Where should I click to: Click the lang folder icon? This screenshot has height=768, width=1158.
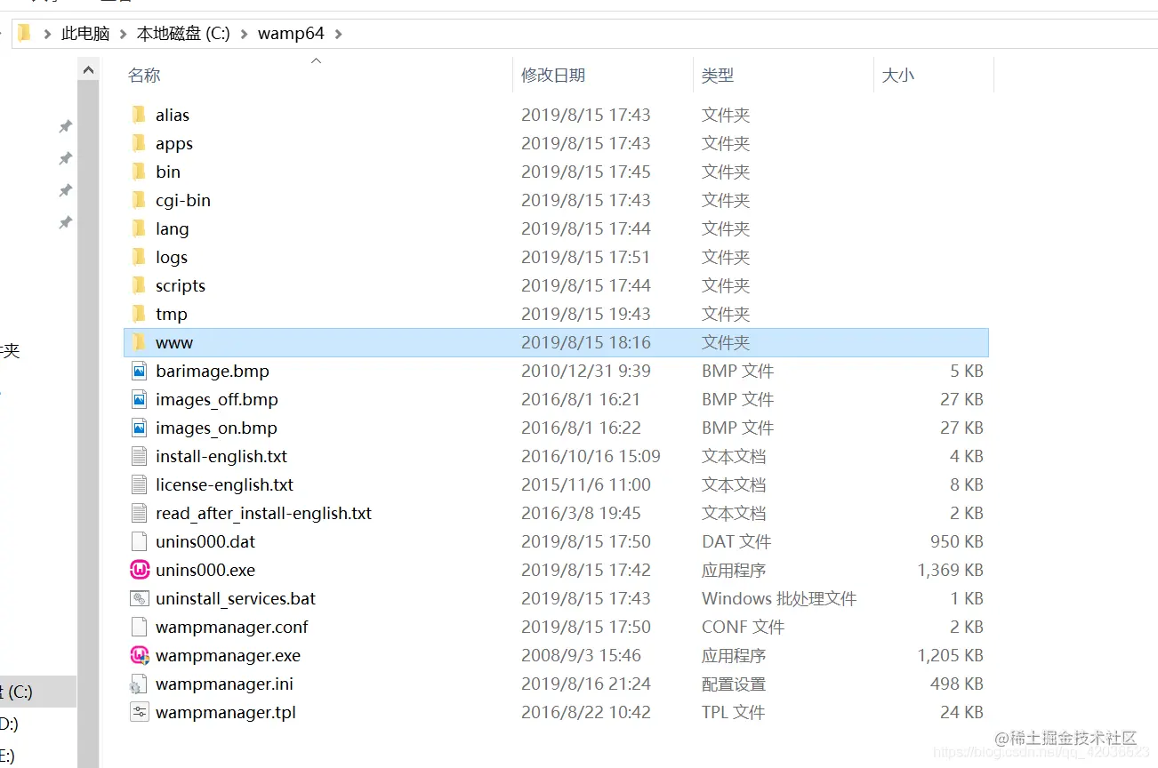pos(139,228)
